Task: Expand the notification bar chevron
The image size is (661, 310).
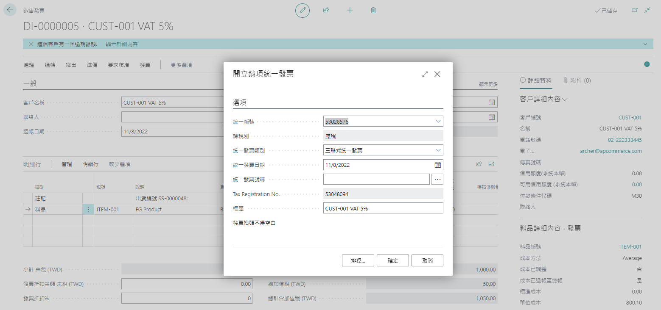Action: click(x=645, y=44)
